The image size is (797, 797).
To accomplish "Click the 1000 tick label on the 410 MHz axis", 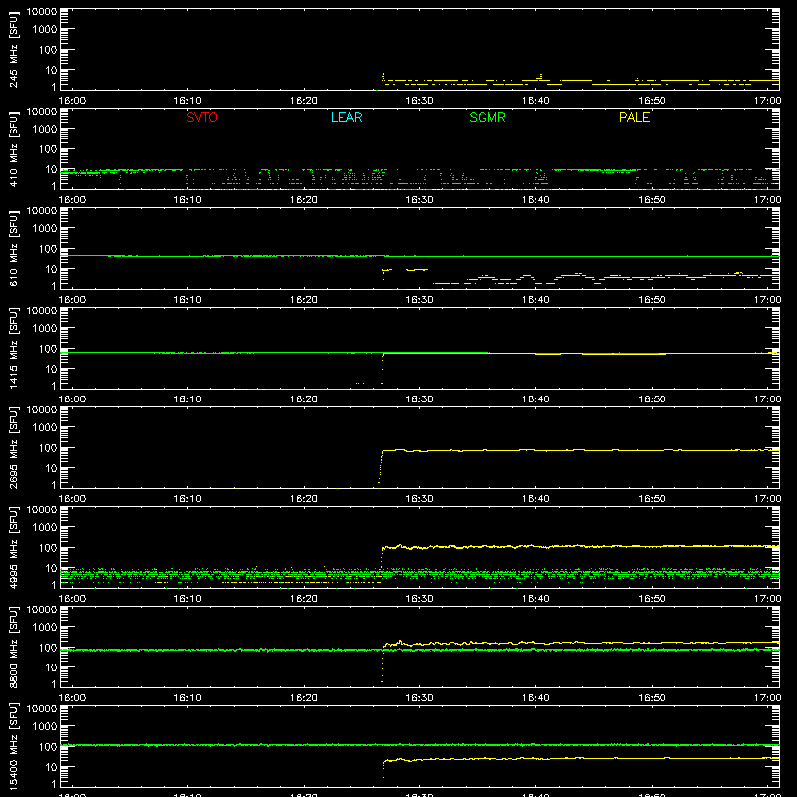I will pos(45,130).
